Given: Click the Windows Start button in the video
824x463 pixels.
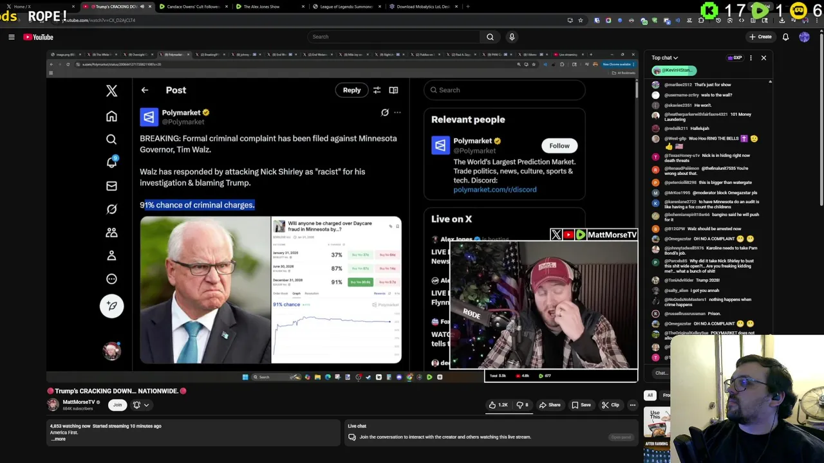Looking at the screenshot, I should tap(245, 377).
